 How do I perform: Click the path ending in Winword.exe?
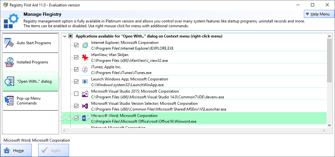click(x=144, y=121)
